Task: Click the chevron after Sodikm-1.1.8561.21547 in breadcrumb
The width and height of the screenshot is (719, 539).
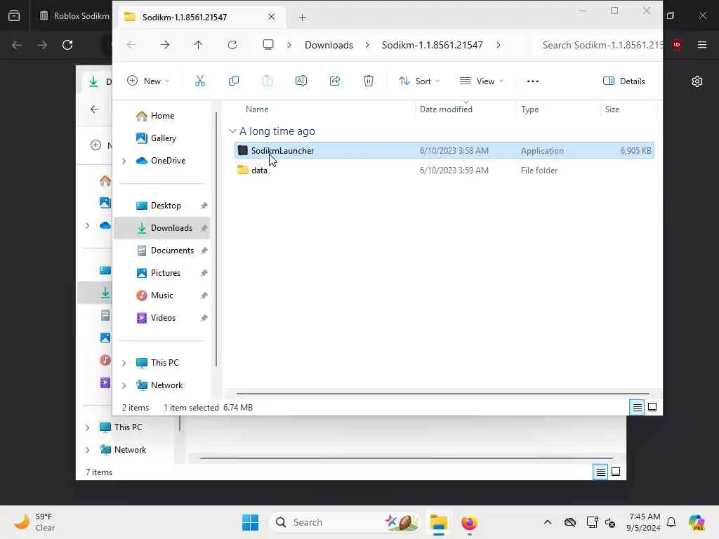Action: point(499,45)
